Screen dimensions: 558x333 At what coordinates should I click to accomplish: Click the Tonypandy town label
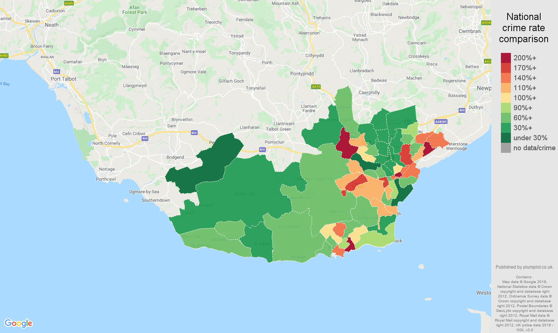(240, 53)
